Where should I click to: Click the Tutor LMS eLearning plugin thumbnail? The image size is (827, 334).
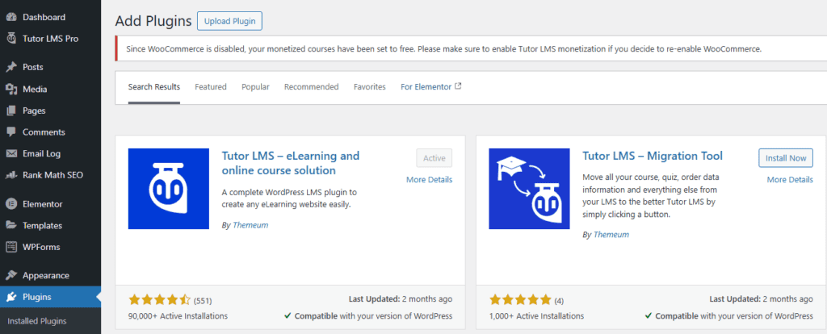click(168, 189)
